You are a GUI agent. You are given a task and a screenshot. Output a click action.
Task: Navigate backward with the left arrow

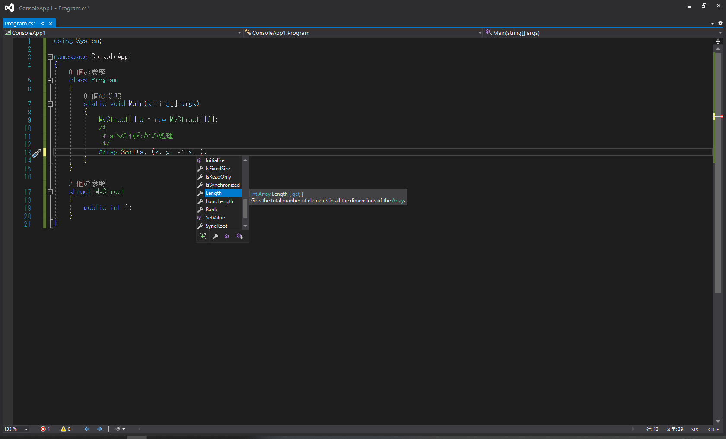coord(87,429)
